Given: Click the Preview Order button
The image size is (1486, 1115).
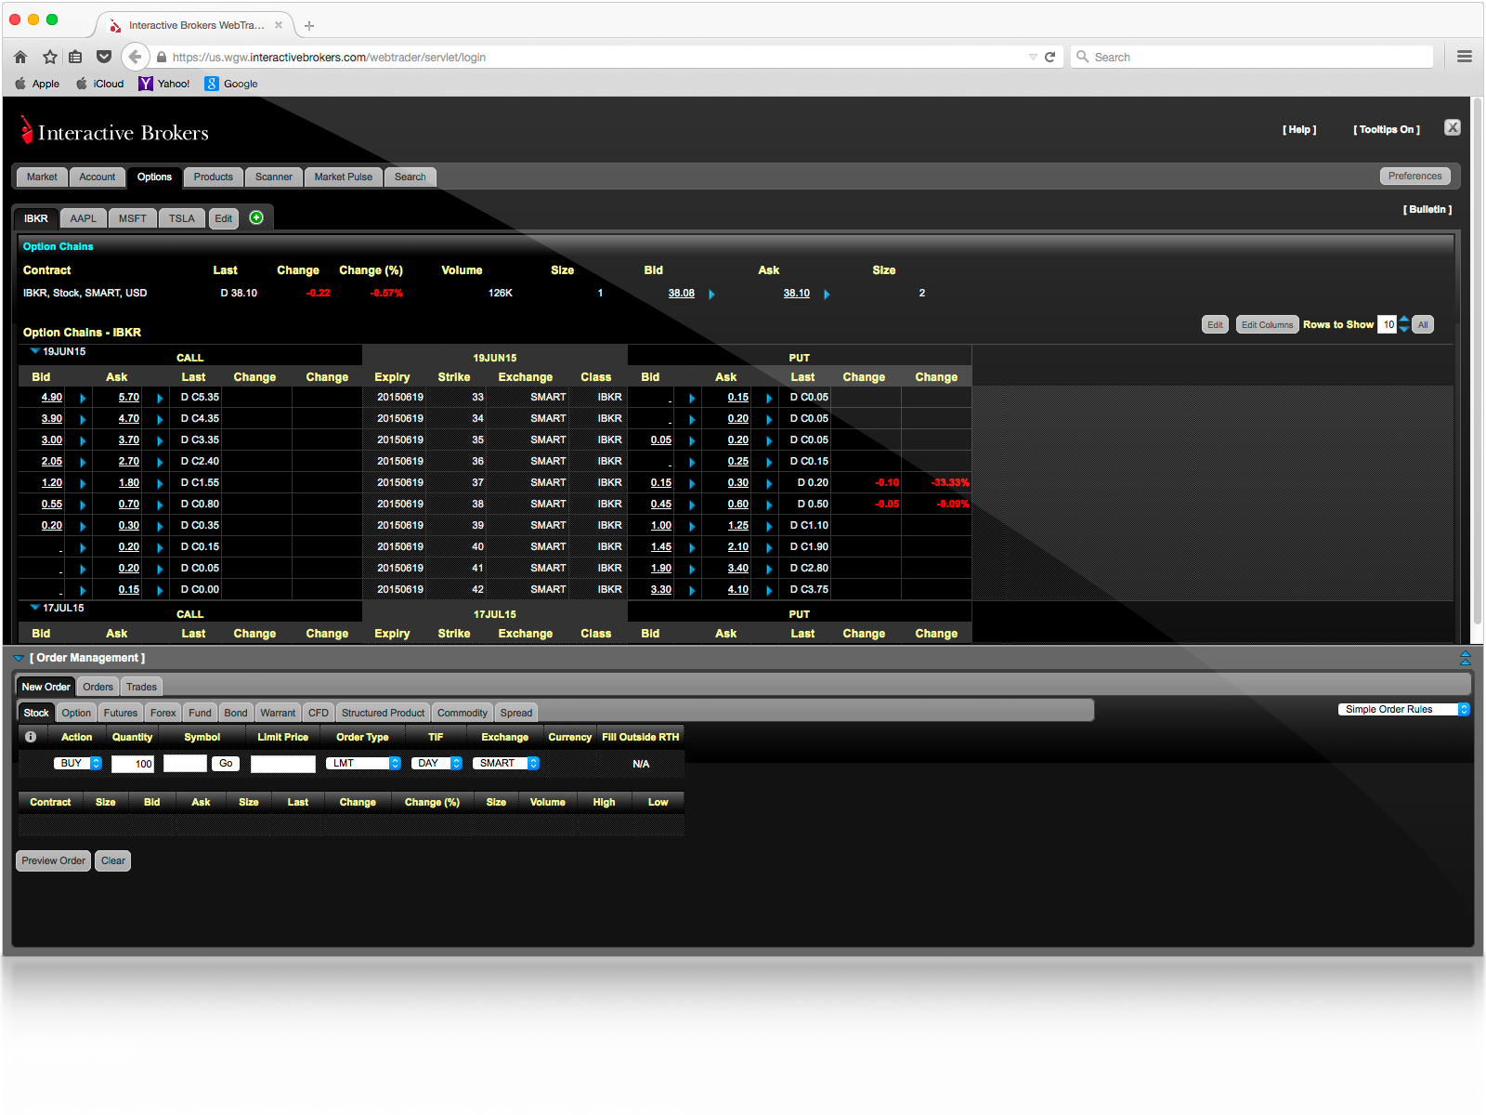Looking at the screenshot, I should click(x=53, y=860).
